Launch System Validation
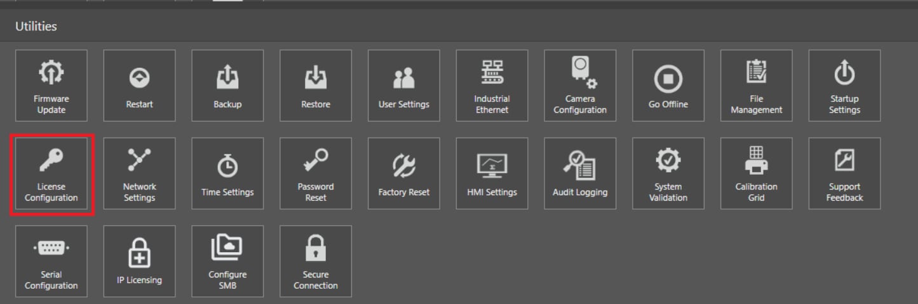Image resolution: width=918 pixels, height=304 pixels. (x=668, y=174)
